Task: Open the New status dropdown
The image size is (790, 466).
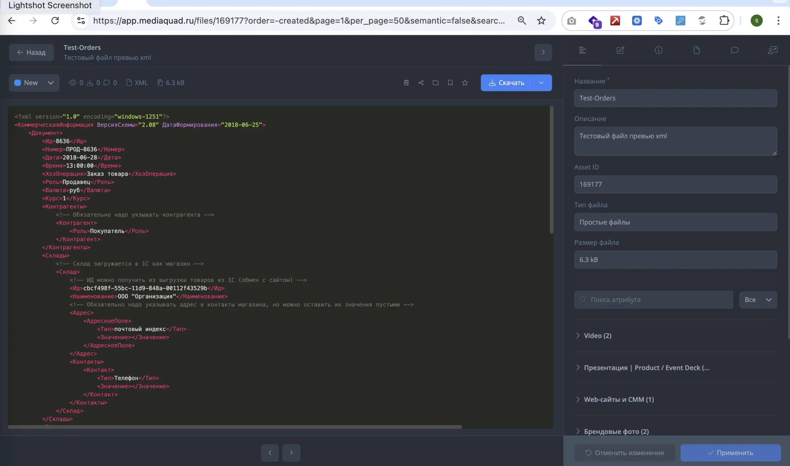Action: (x=34, y=82)
